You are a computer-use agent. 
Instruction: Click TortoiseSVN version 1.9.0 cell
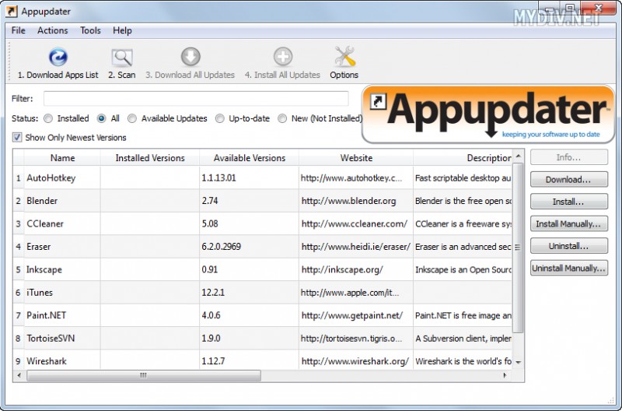click(249, 339)
